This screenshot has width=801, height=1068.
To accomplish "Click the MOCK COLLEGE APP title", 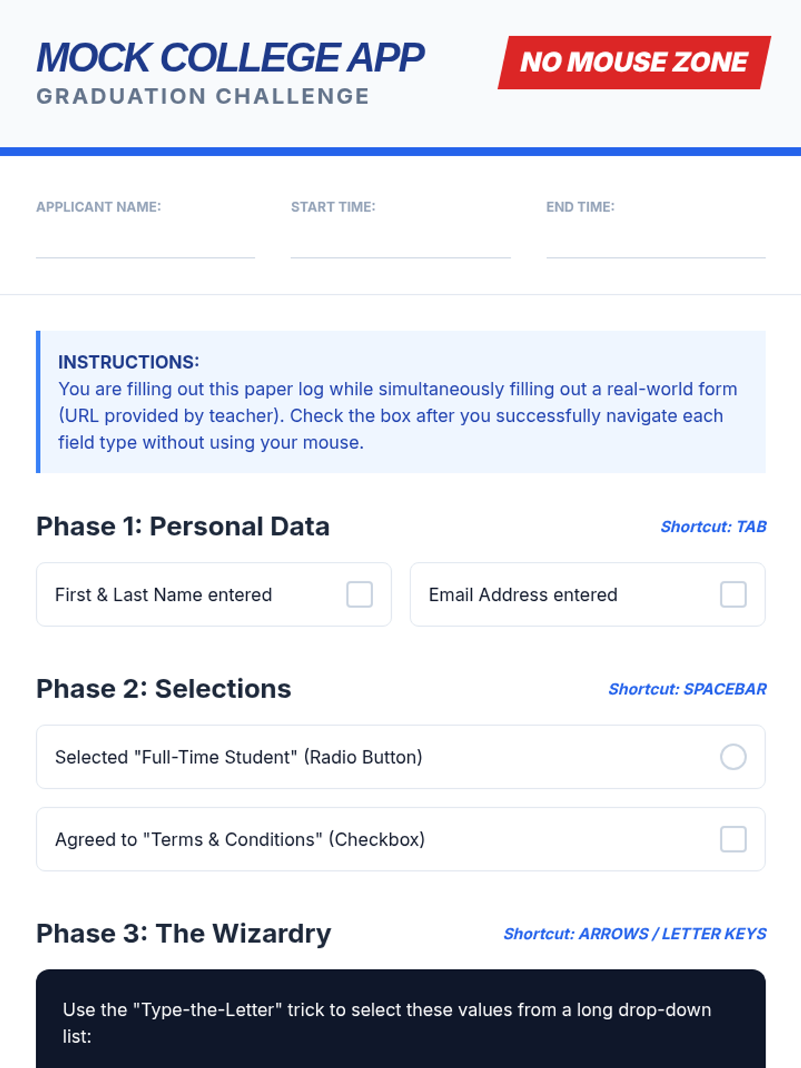I will pyautogui.click(x=230, y=57).
